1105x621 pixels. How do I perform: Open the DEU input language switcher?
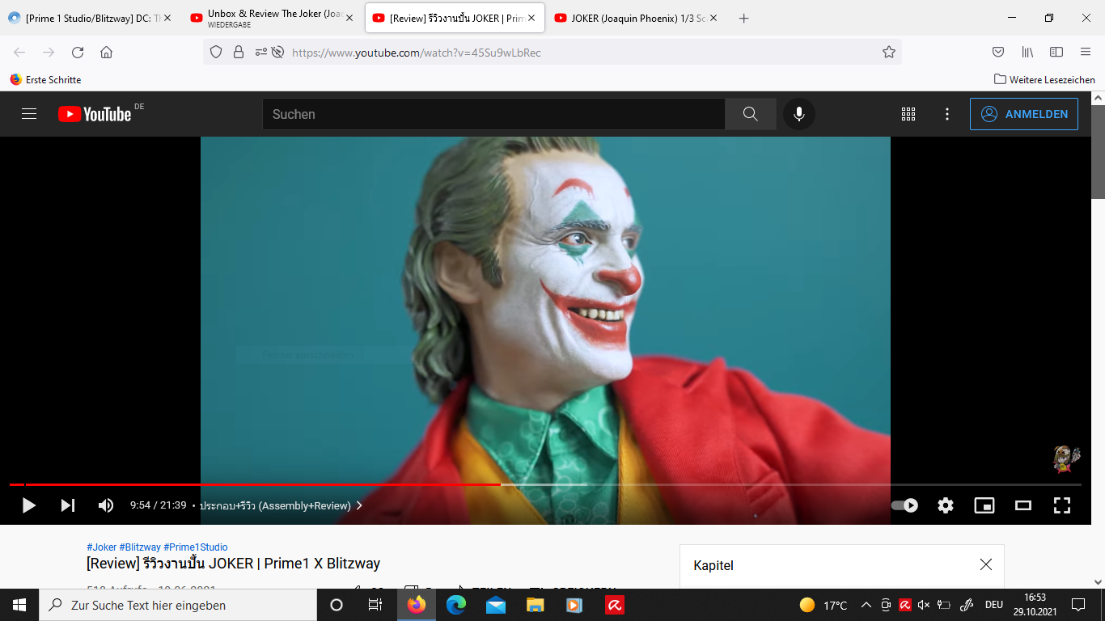[x=993, y=605]
